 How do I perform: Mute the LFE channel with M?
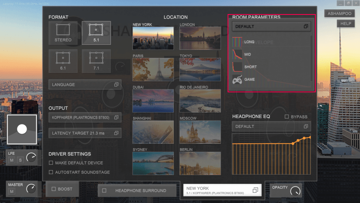[12, 160]
